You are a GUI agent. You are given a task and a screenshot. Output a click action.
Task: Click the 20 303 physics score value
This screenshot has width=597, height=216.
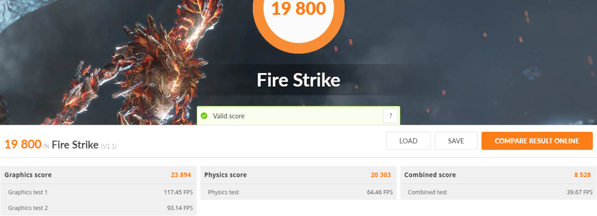381,175
